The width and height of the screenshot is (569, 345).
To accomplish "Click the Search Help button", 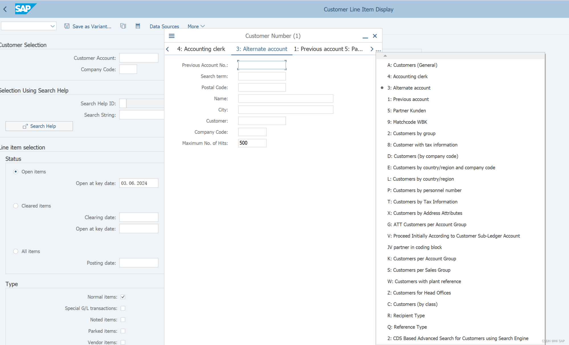I will pos(39,126).
